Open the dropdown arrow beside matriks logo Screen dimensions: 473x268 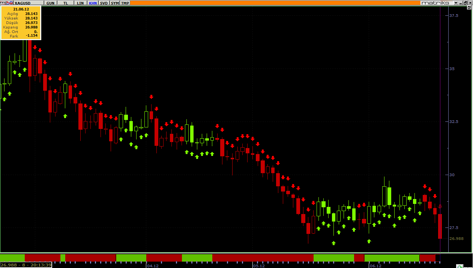456,3
